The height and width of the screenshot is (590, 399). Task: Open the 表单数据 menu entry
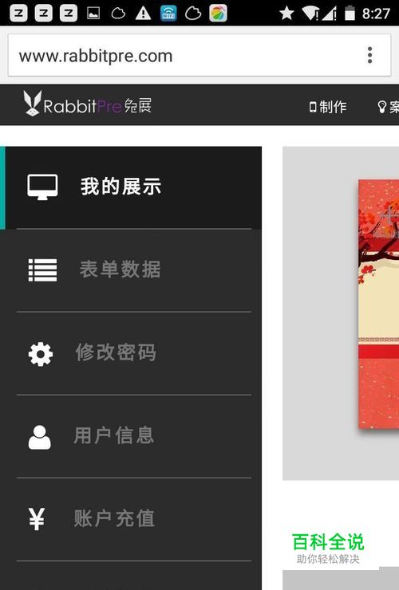coord(131,270)
